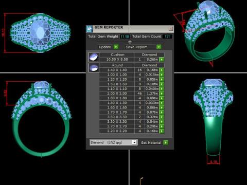
Task: Click the green arrow for the 1.00 X 1.00 row
Action: pos(162,75)
